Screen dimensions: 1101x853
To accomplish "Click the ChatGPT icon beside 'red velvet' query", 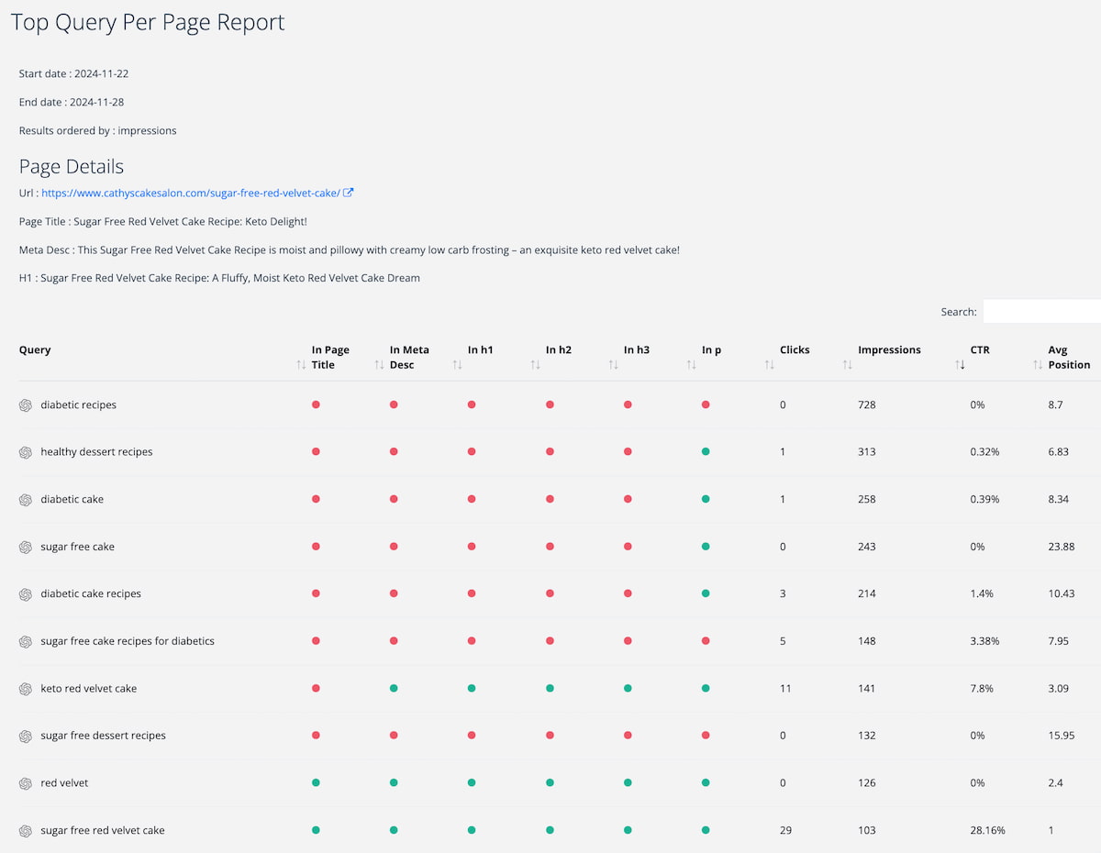I will click(x=26, y=783).
